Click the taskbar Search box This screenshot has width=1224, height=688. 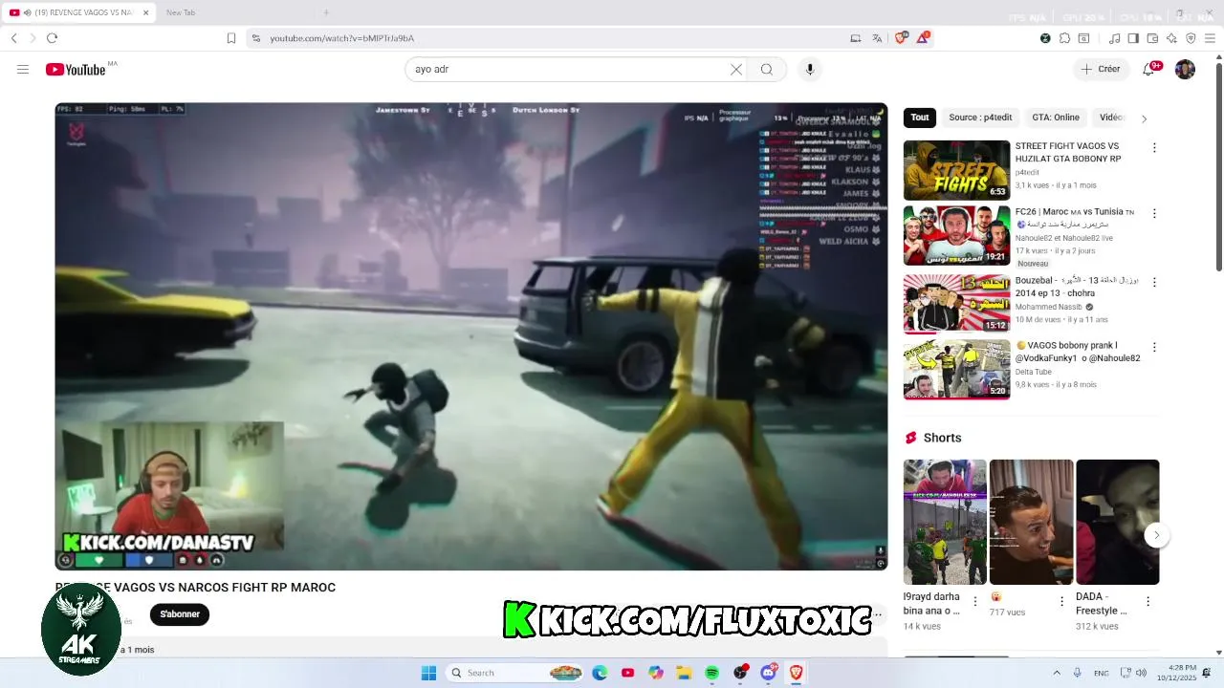(x=516, y=673)
